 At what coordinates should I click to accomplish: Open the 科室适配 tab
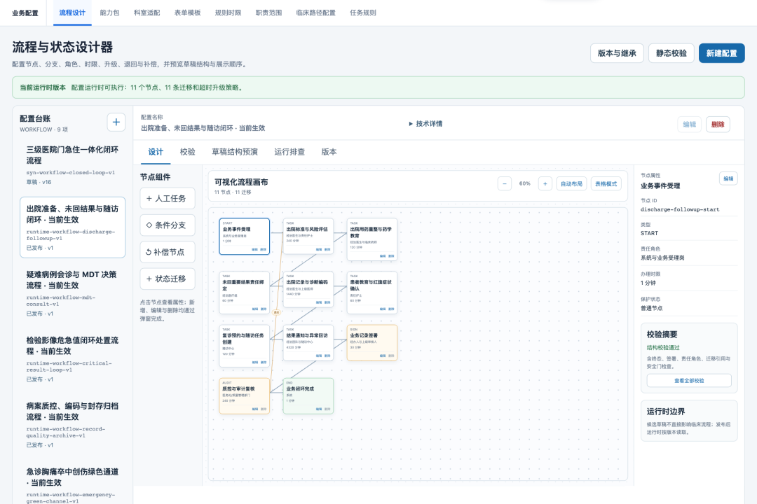point(146,13)
